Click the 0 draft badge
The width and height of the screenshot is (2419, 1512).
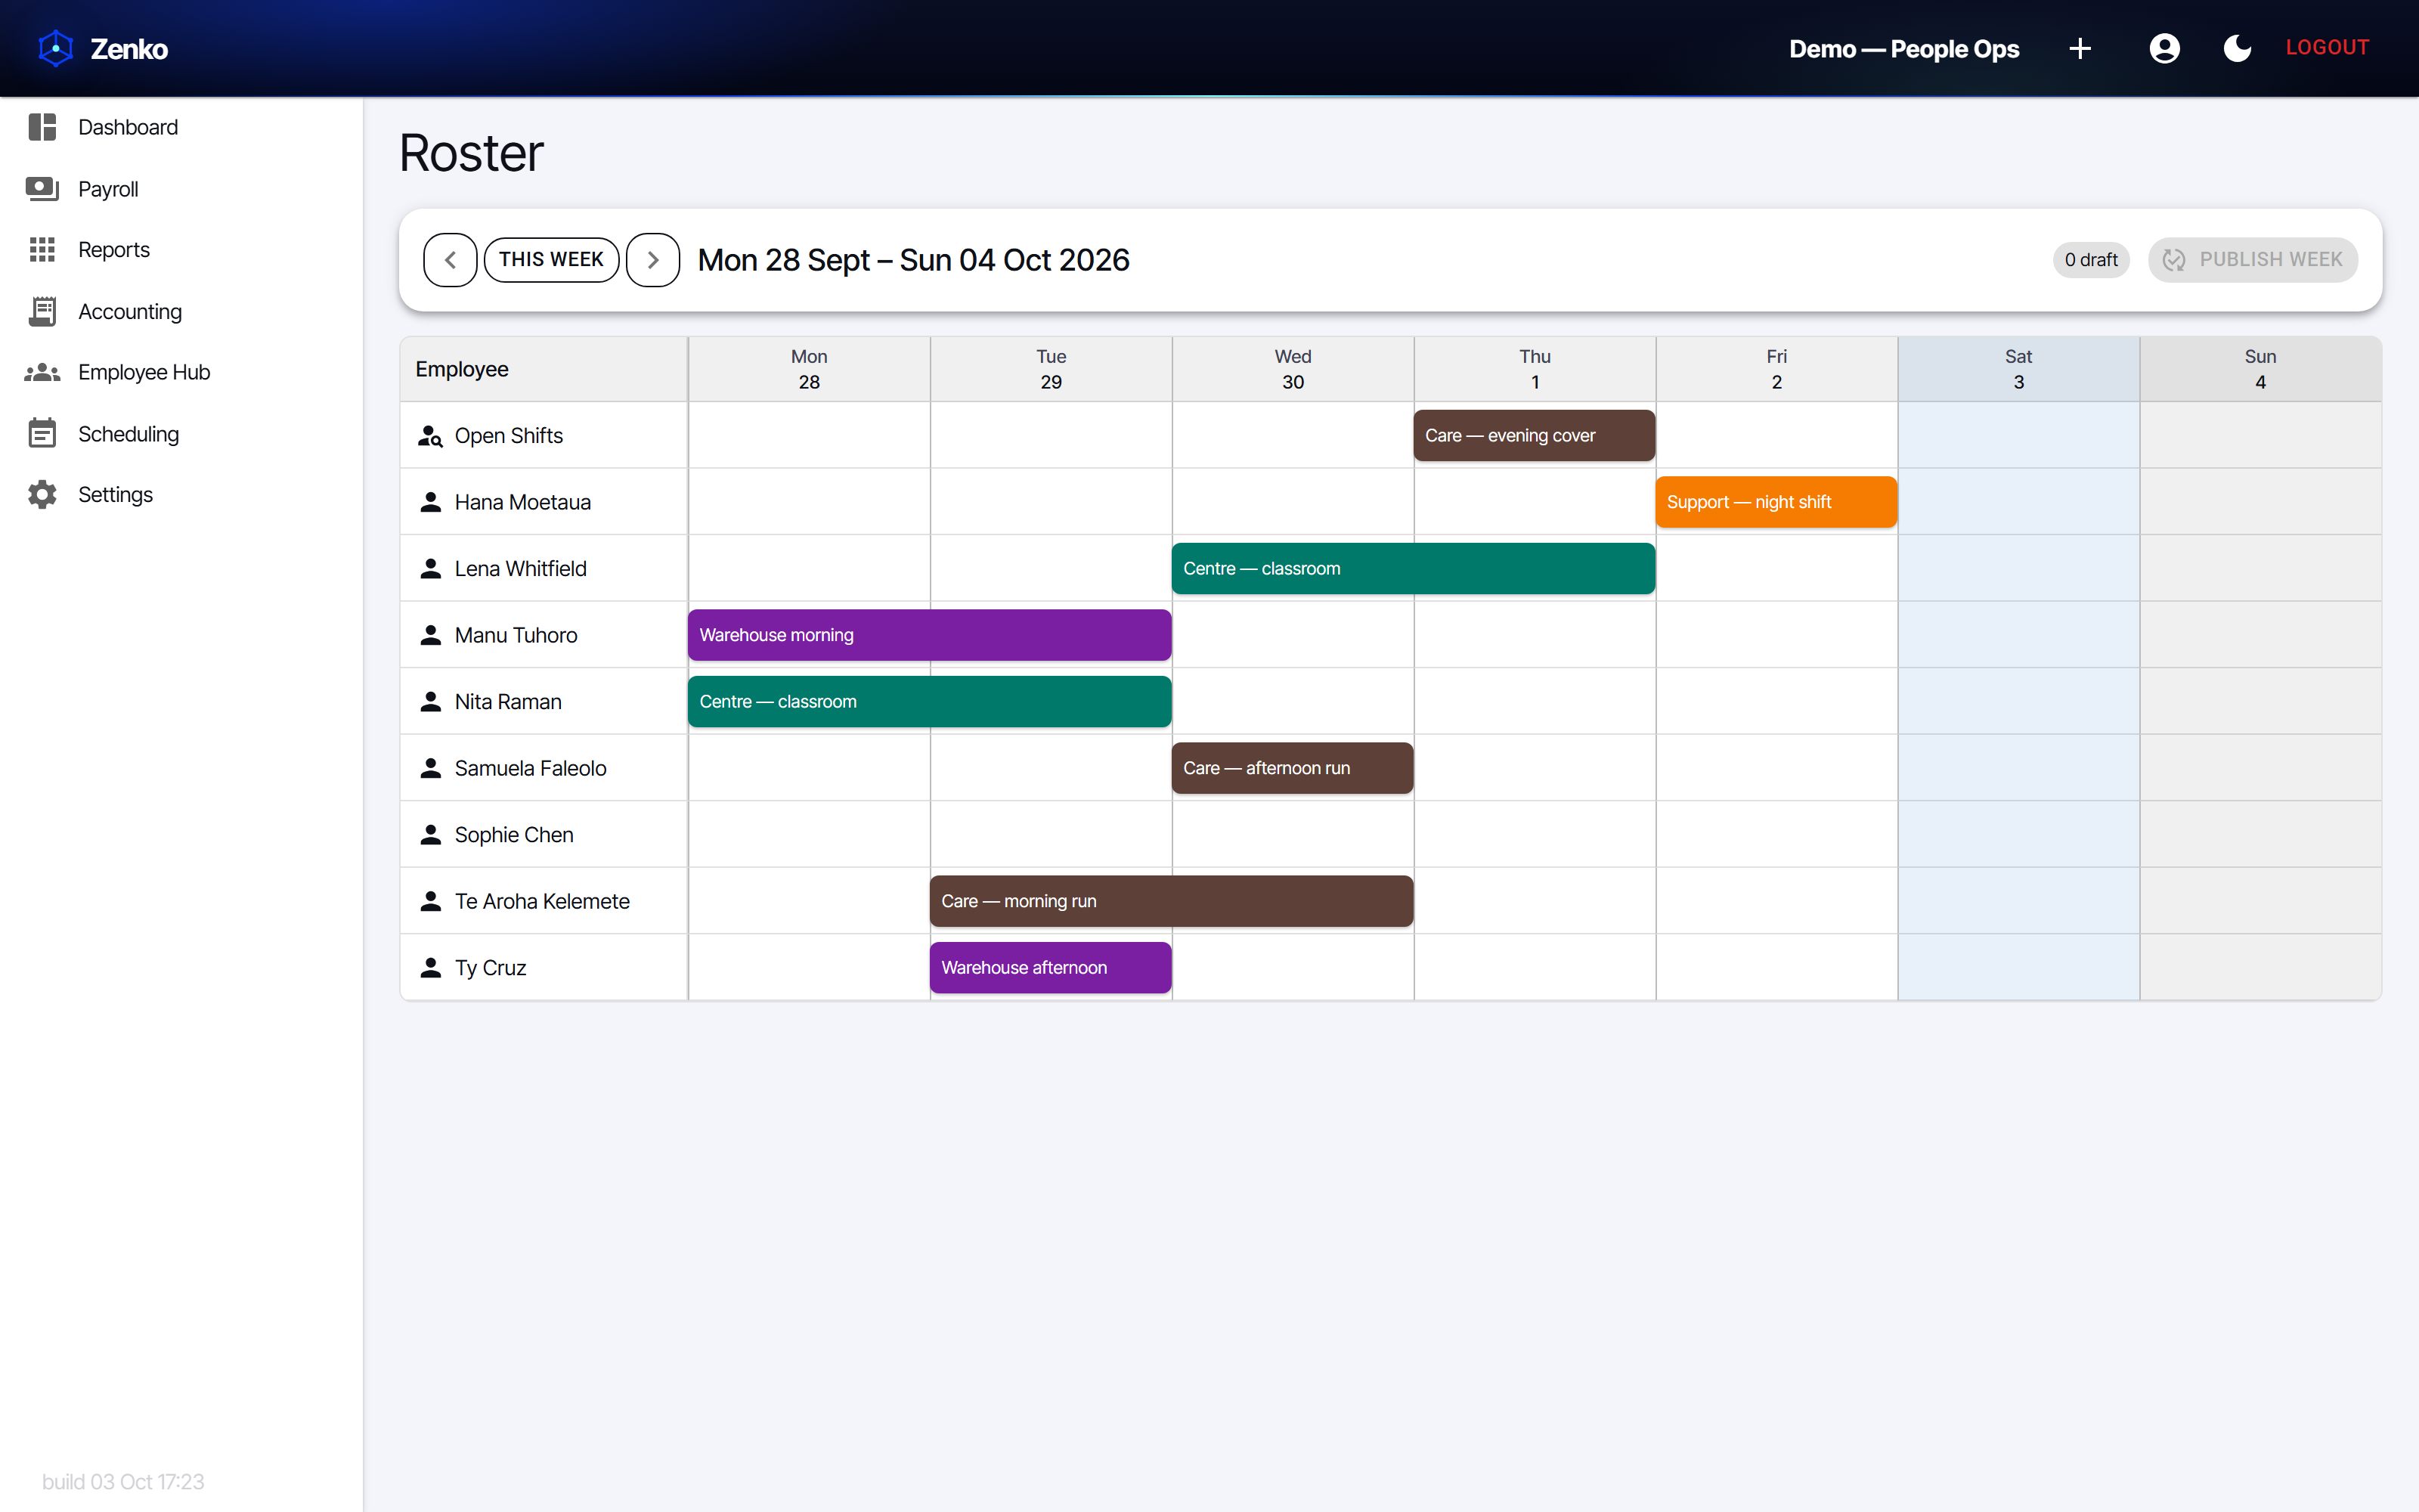click(x=2091, y=260)
